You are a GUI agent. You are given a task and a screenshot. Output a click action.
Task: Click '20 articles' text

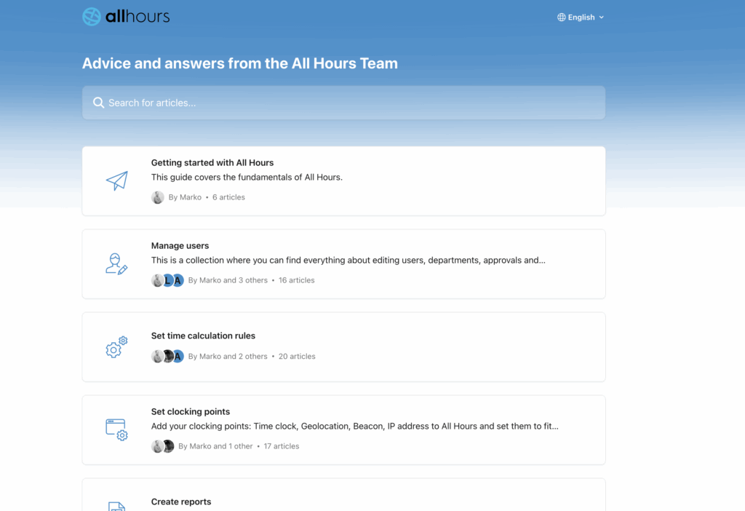tap(297, 356)
